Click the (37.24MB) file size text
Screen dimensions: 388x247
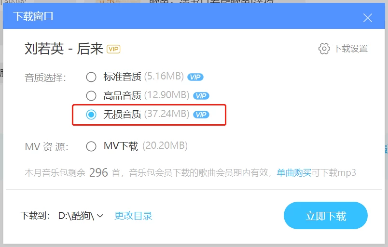pos(167,114)
